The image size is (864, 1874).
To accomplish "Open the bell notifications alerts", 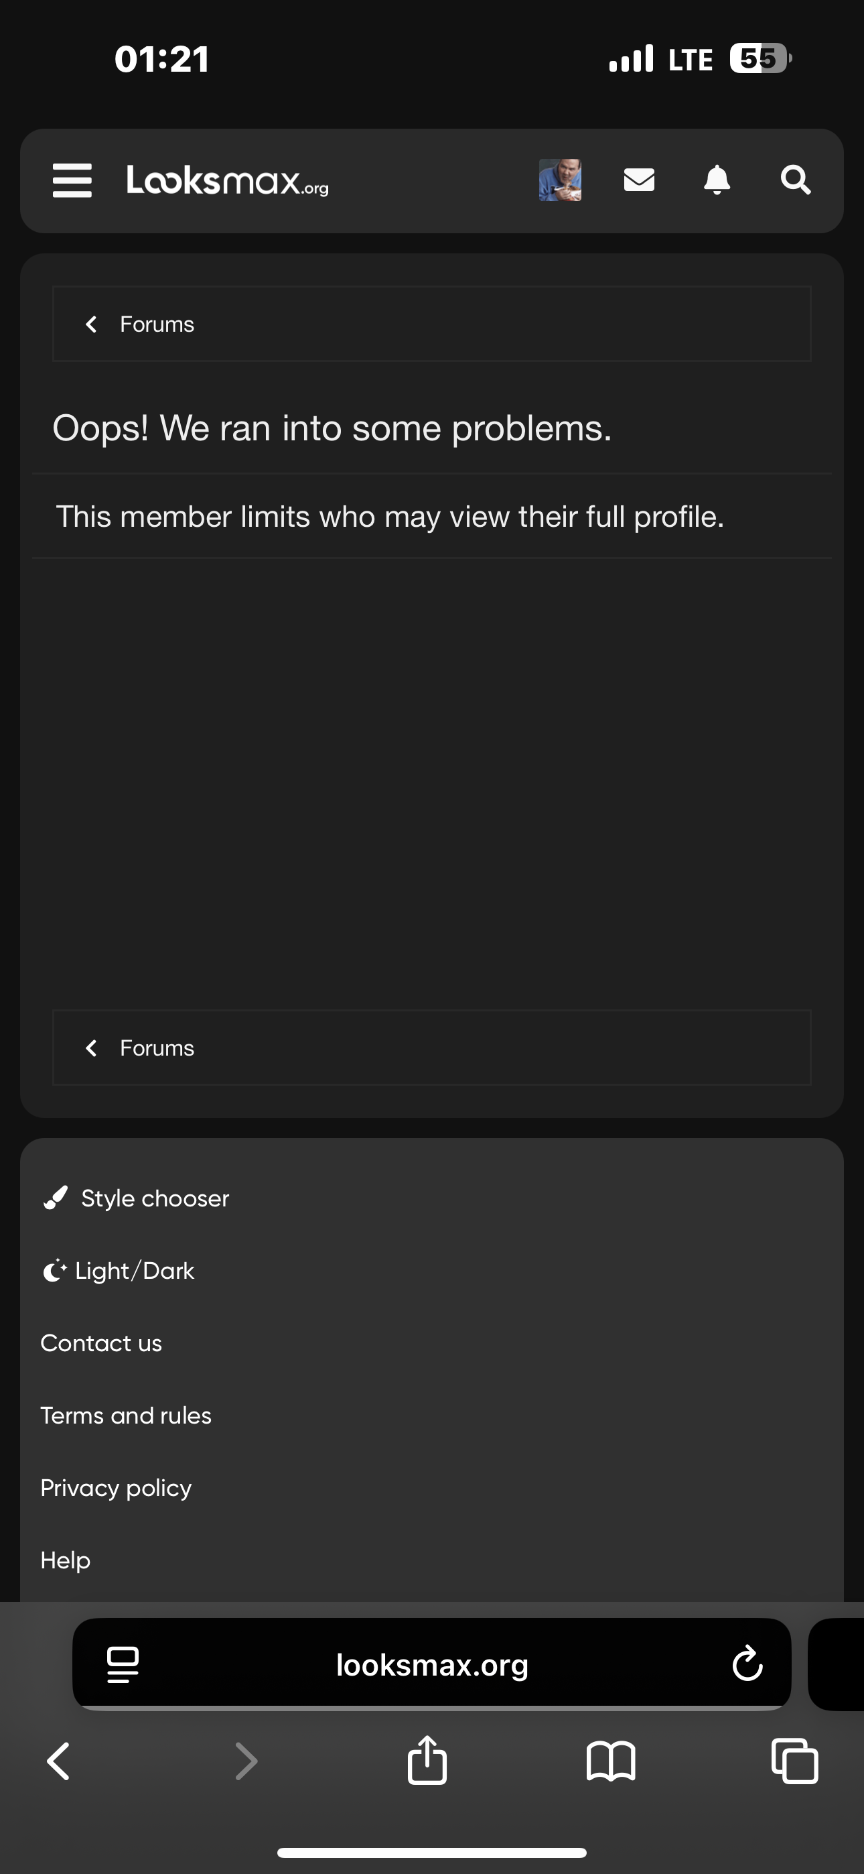I will click(717, 180).
